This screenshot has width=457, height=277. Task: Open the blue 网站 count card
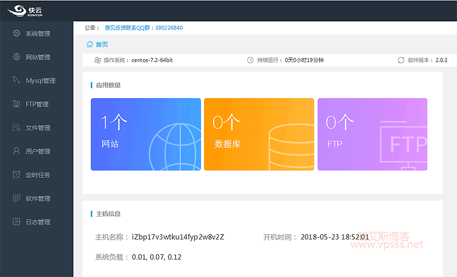coord(146,134)
